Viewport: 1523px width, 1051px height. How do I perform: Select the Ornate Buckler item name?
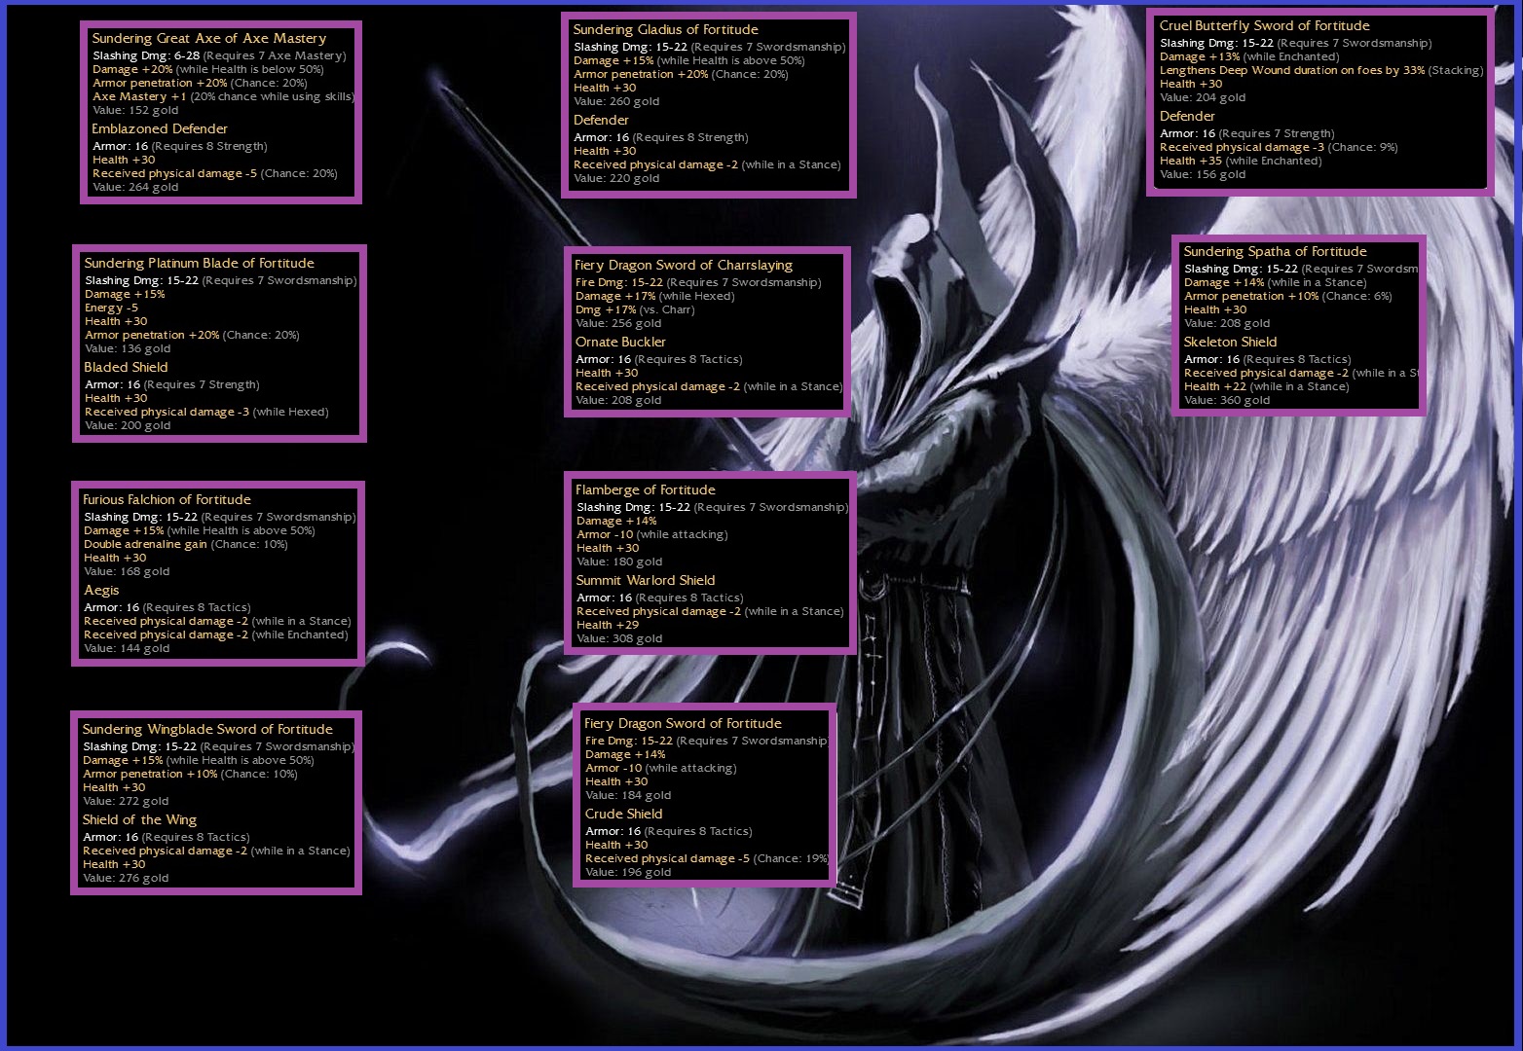tap(620, 343)
